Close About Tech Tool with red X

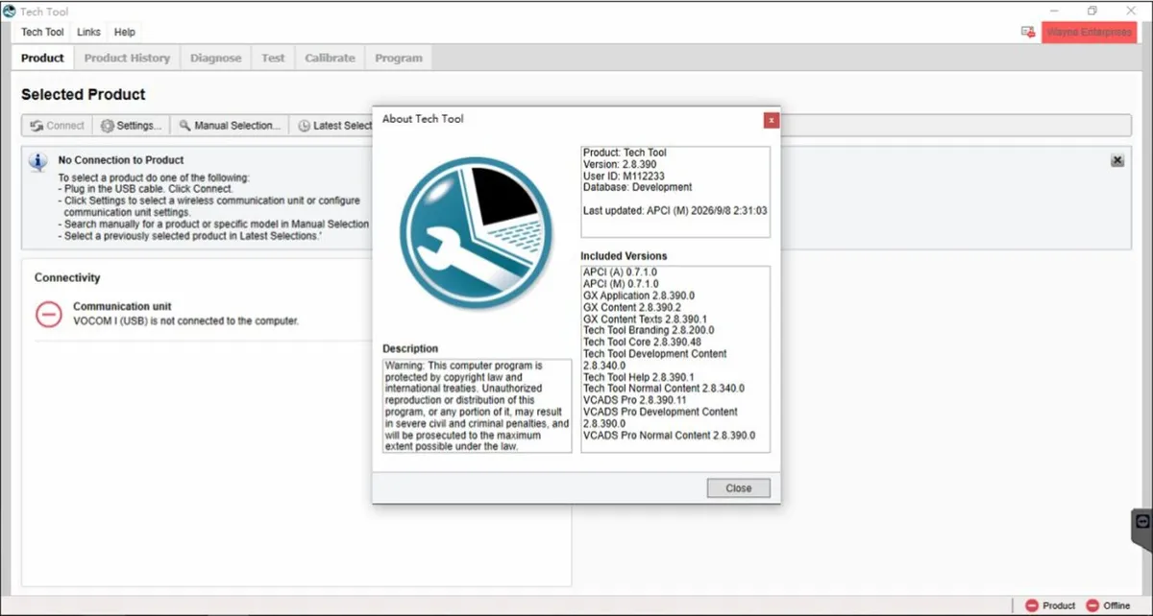(771, 120)
